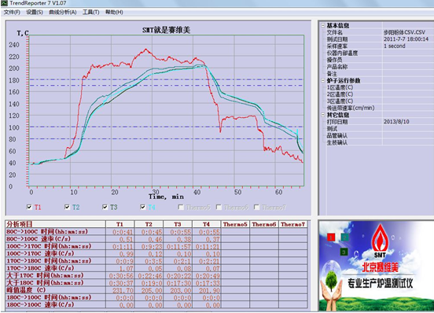The height and width of the screenshot is (313, 434).
Task: Enable the Thermo5 checkbox
Action: (x=181, y=207)
